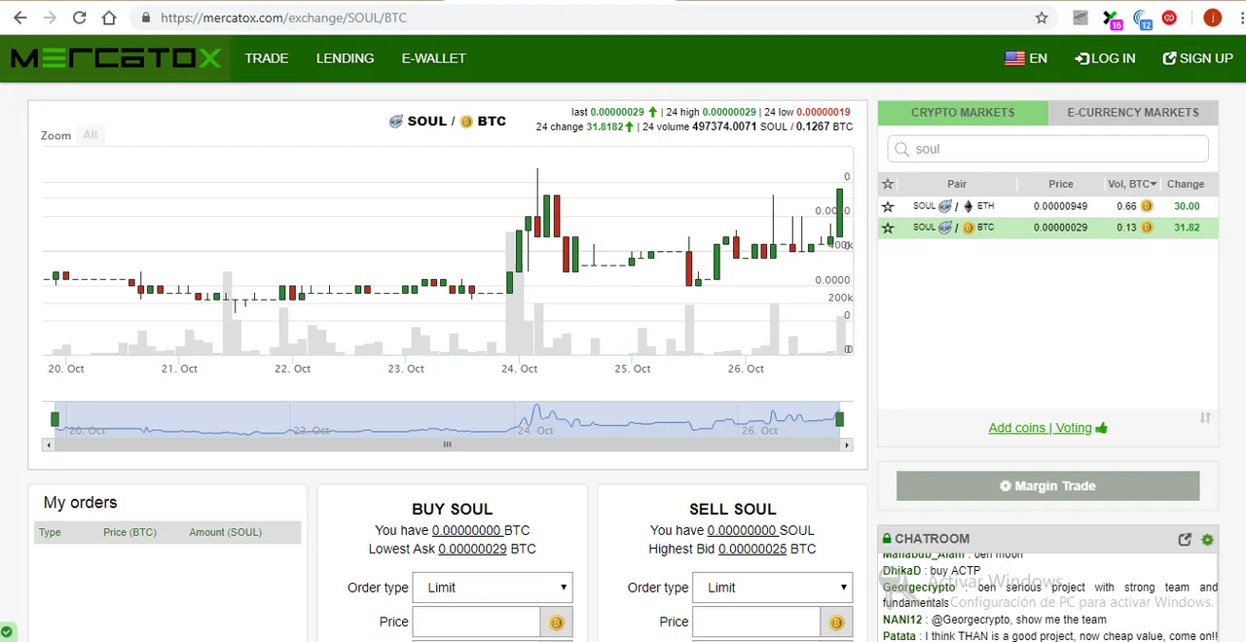This screenshot has height=642, width=1246.
Task: Select the SOUL / BTC market row
Action: tap(1047, 228)
